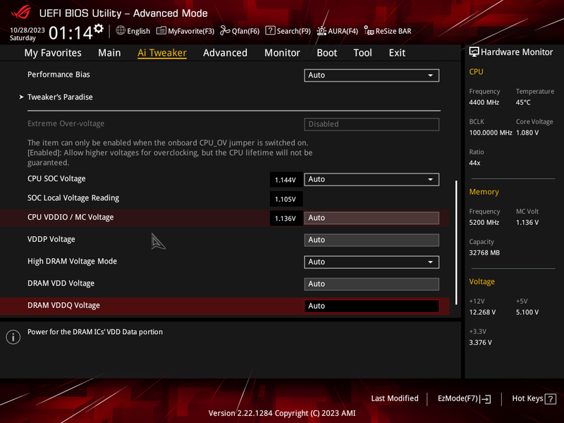Click the settings list vertical scrollbar
564x423 pixels.
pos(456,243)
